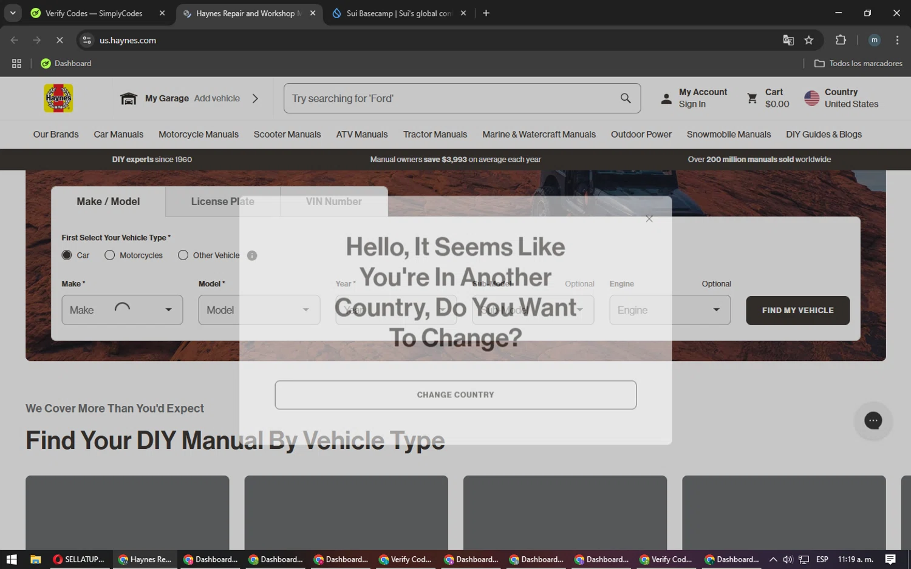This screenshot has width=911, height=569.
Task: Switch to the License Plate tab
Action: point(222,201)
